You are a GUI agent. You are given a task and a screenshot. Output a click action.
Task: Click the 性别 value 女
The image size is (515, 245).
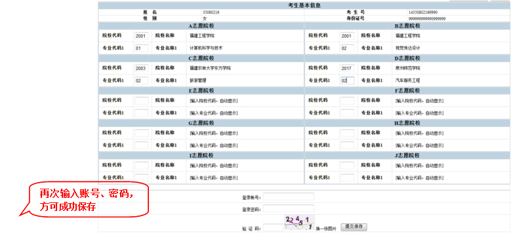pos(205,19)
